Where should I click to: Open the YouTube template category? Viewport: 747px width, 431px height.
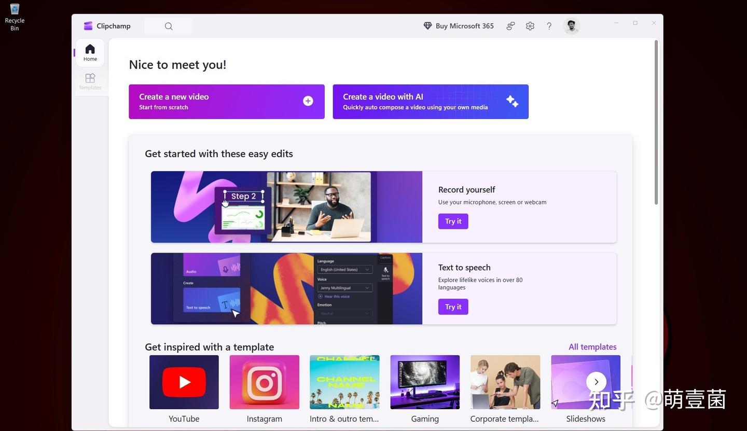[184, 390]
